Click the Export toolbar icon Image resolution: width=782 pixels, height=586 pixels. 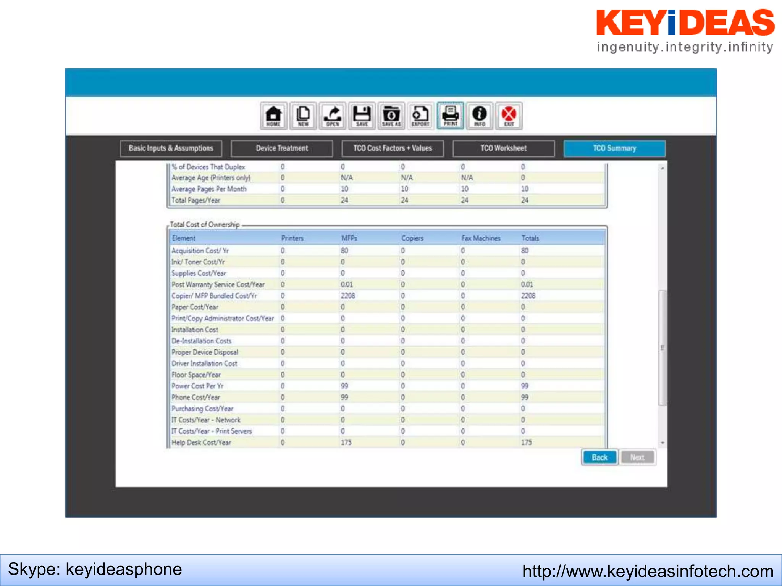coord(421,116)
